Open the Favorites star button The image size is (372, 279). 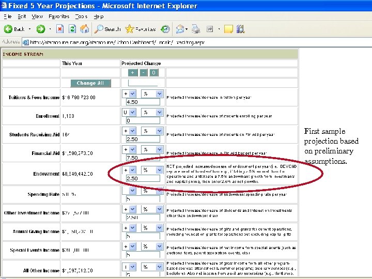click(141, 29)
